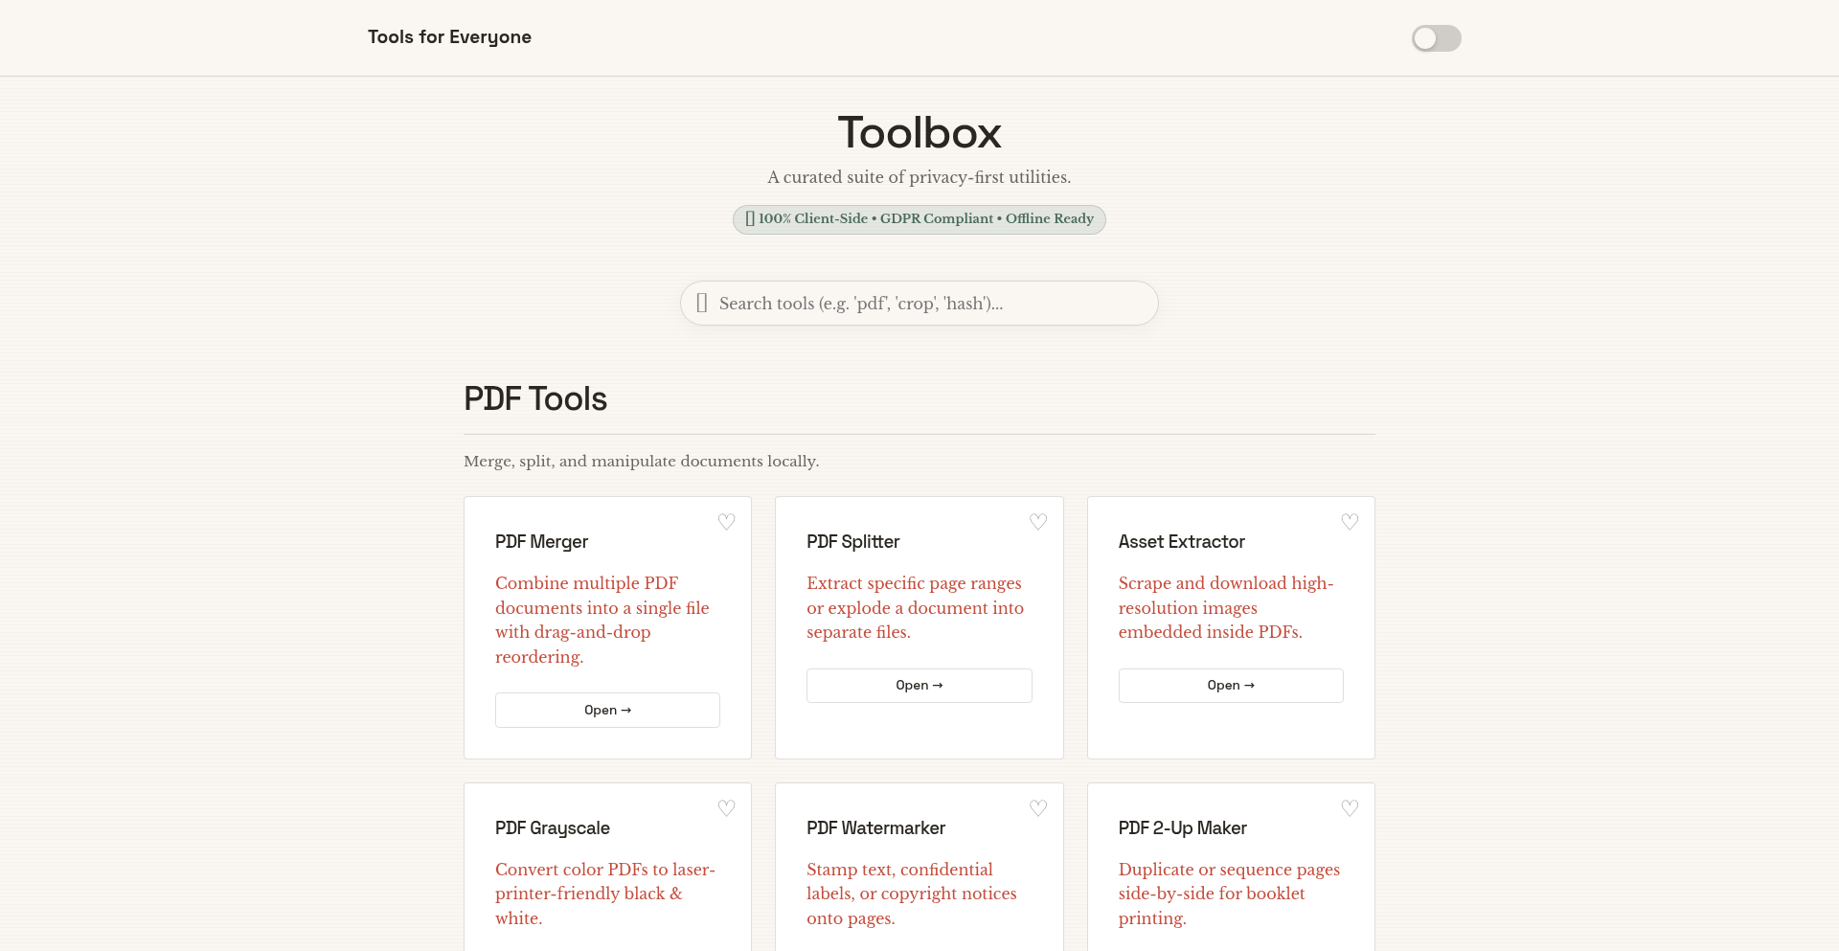Click 'Merge, split, and manipulate documents locally' text
This screenshot has width=1839, height=951.
[x=641, y=461]
